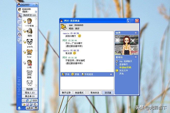Screen dimensions: 170x113
Task: Close the 阿木-发送消息 chat window
Action: (137, 21)
